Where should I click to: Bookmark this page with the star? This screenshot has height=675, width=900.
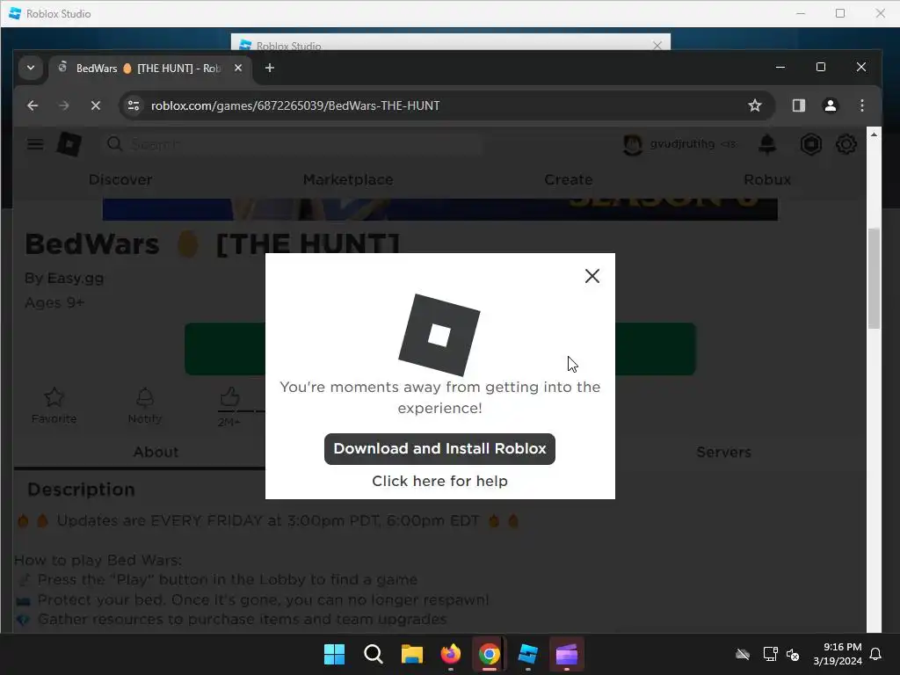[755, 105]
